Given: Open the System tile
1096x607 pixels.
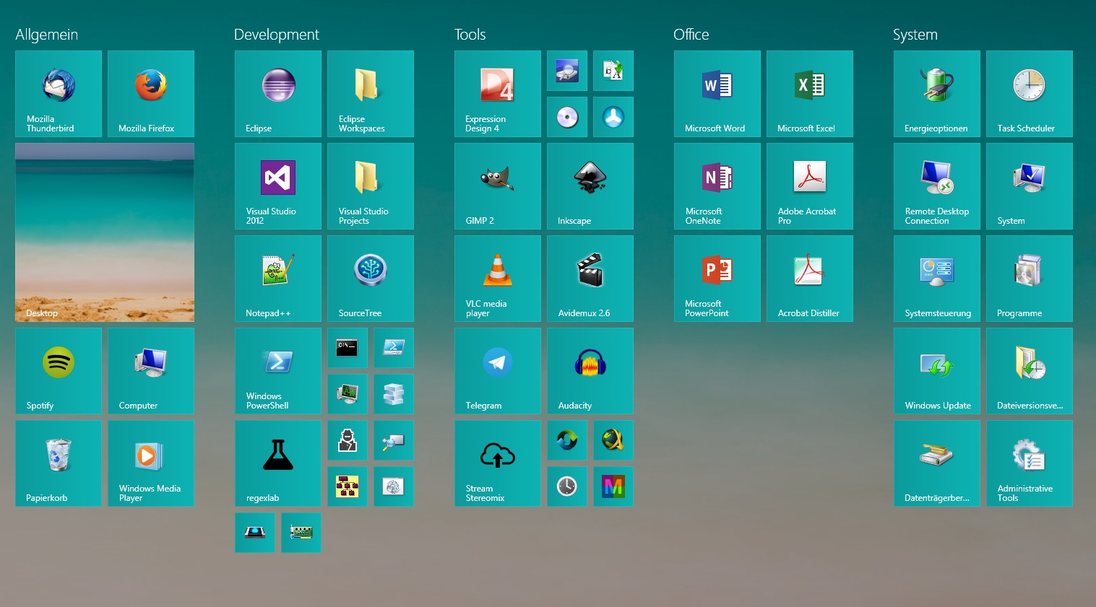Looking at the screenshot, I should [x=1030, y=186].
